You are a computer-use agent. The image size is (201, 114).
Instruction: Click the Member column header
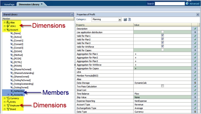click(x=38, y=19)
